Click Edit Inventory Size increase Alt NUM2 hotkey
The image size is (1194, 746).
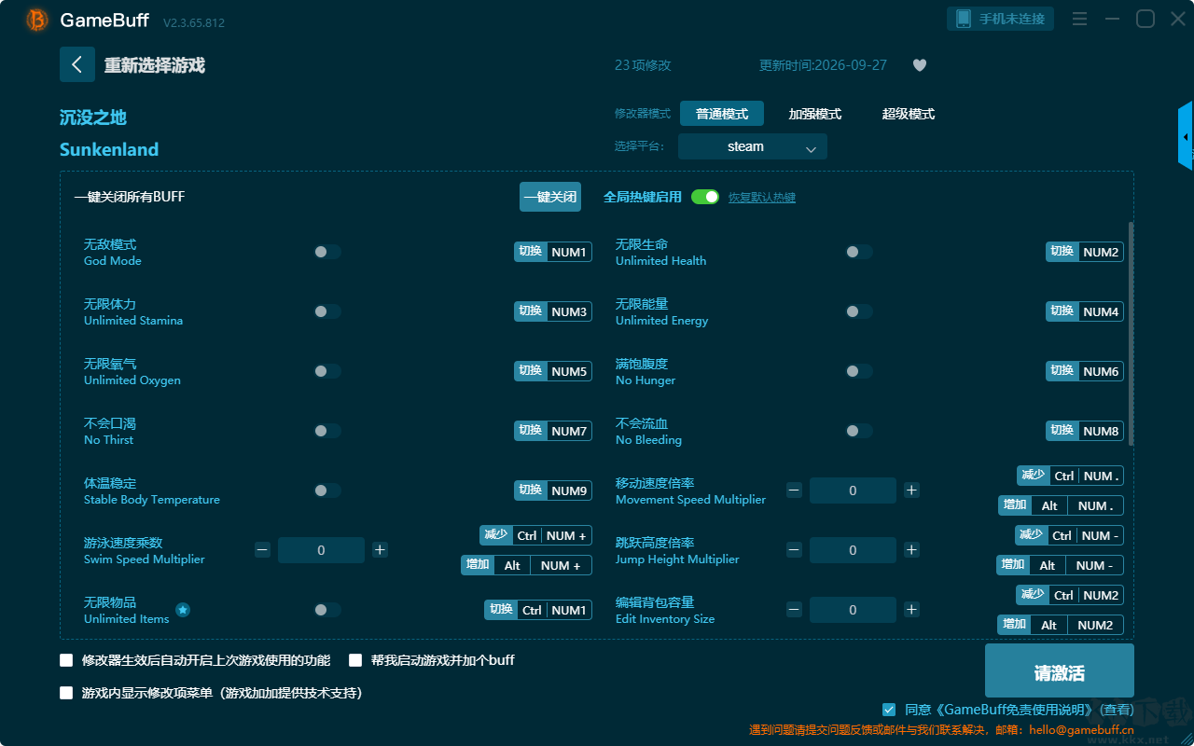[x=1061, y=625]
